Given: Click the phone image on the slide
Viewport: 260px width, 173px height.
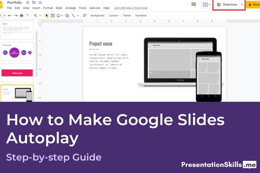Looking at the screenshot, I should tap(209, 77).
